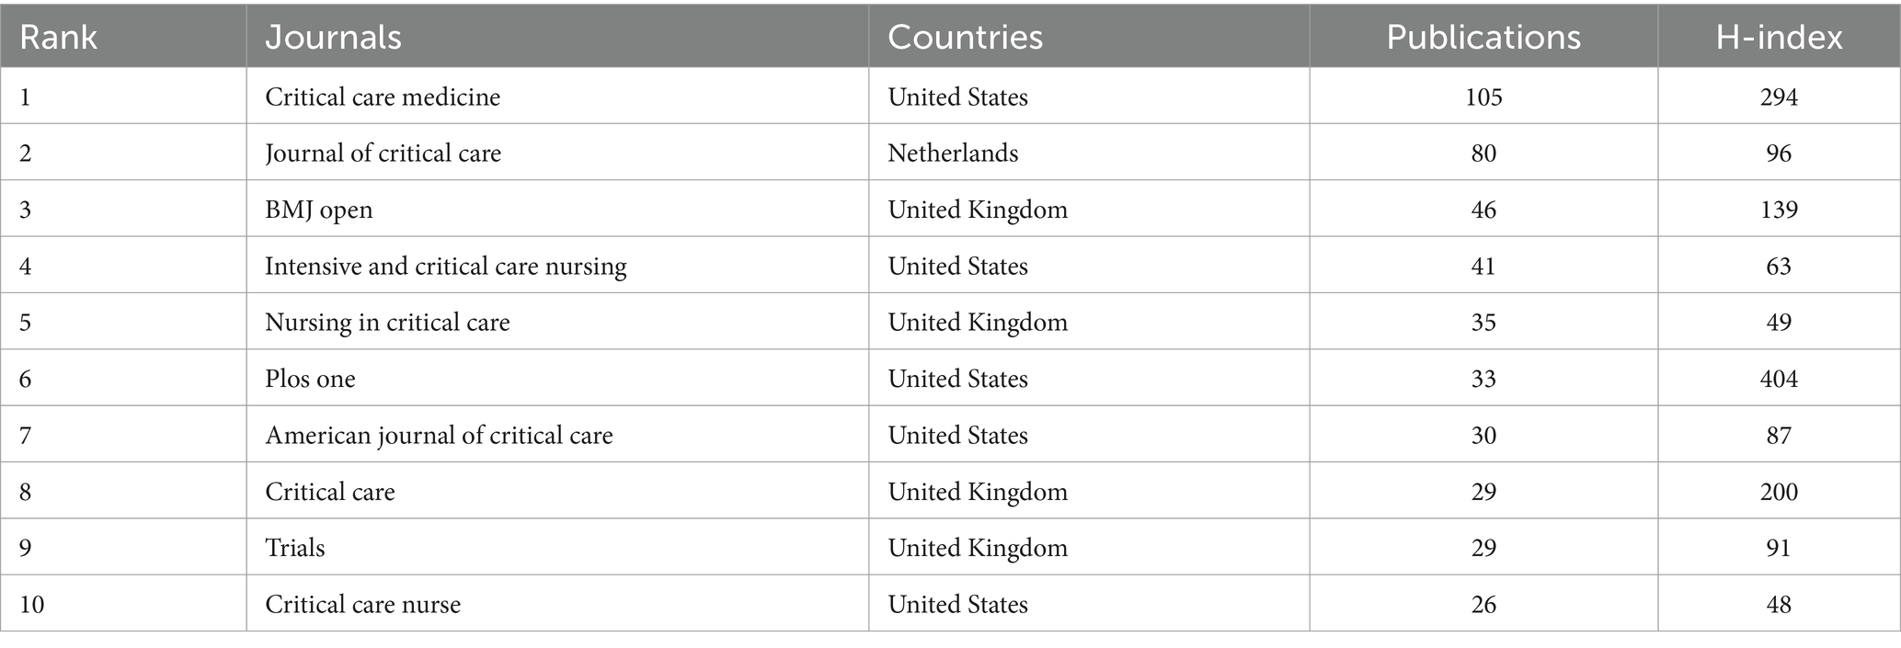Click the H-index value 404
Image resolution: width=1901 pixels, height=648 pixels.
1779,379
